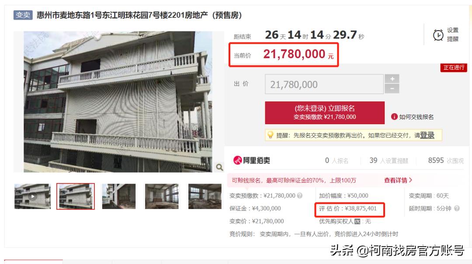Expand 查看详情 details arrow
The image size is (472, 264).
(398, 181)
